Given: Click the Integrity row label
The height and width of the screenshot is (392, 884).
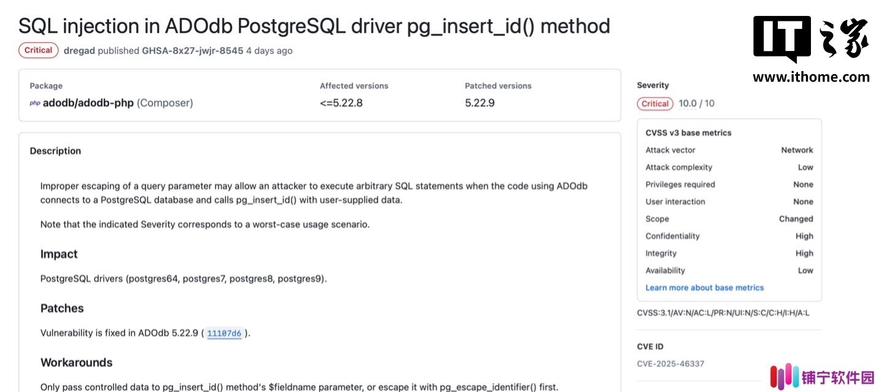Looking at the screenshot, I should [661, 253].
